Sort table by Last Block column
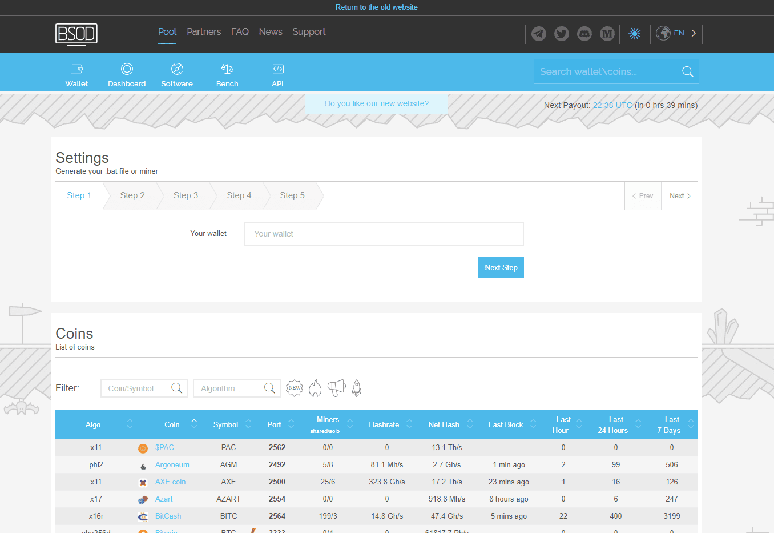Screen dimensions: 774x533 point(506,424)
